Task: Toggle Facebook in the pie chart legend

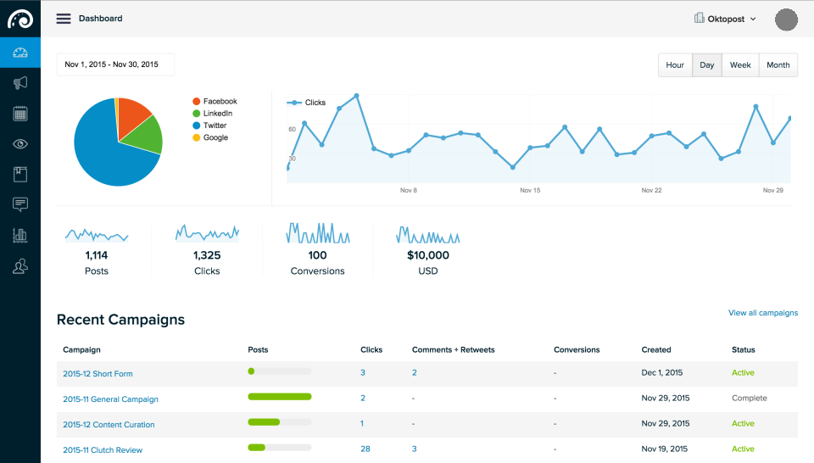Action: tap(215, 101)
